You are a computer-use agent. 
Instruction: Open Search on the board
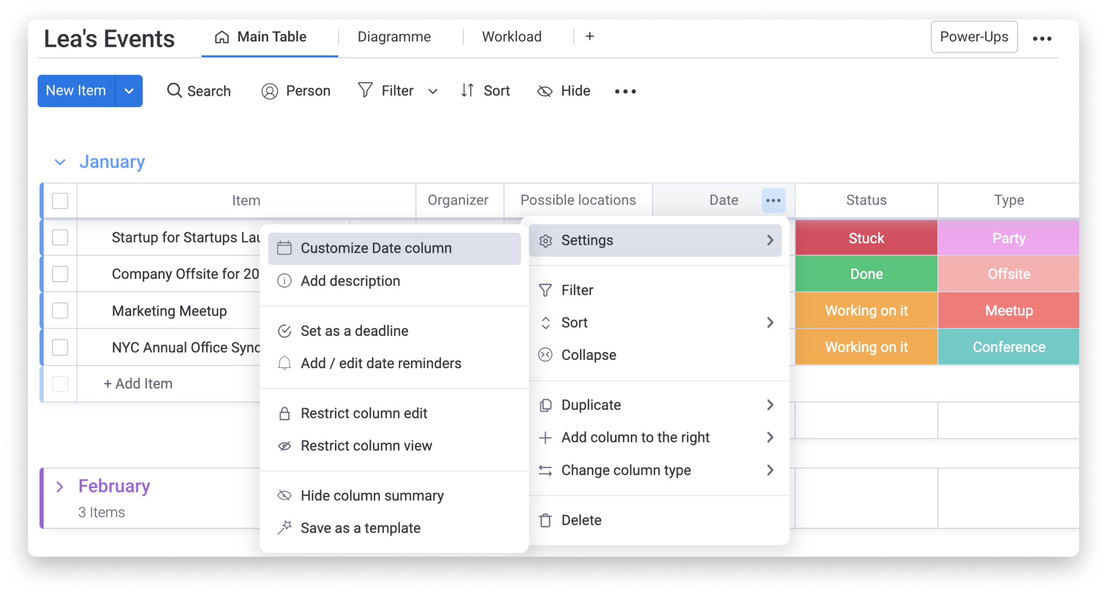click(x=199, y=91)
